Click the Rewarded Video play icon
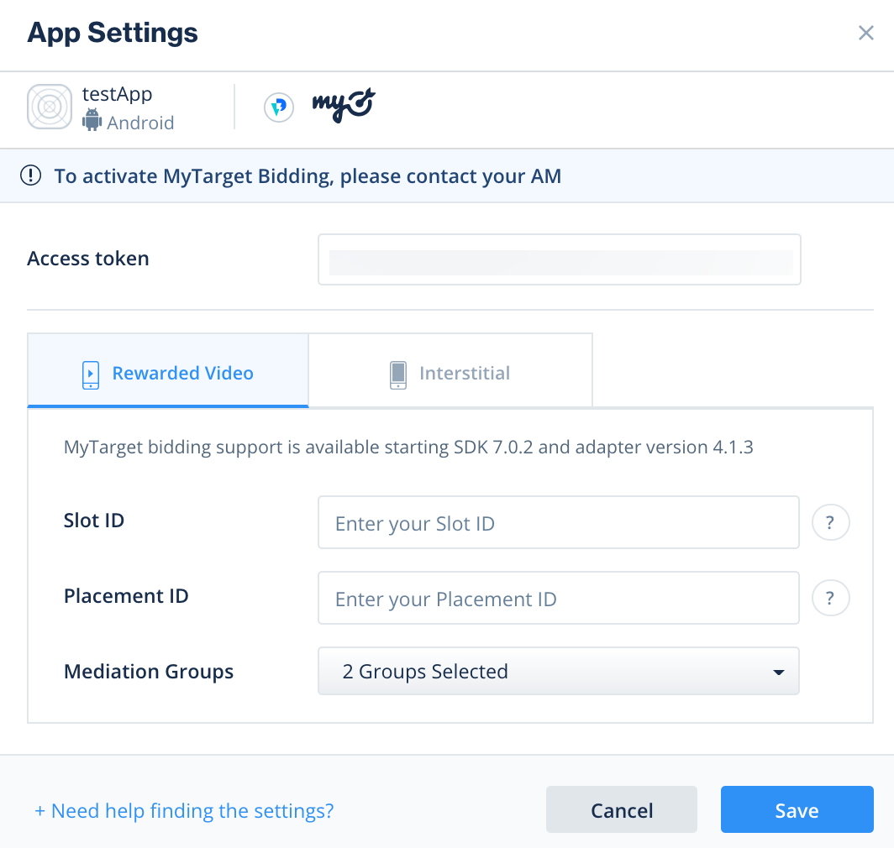 coord(90,375)
